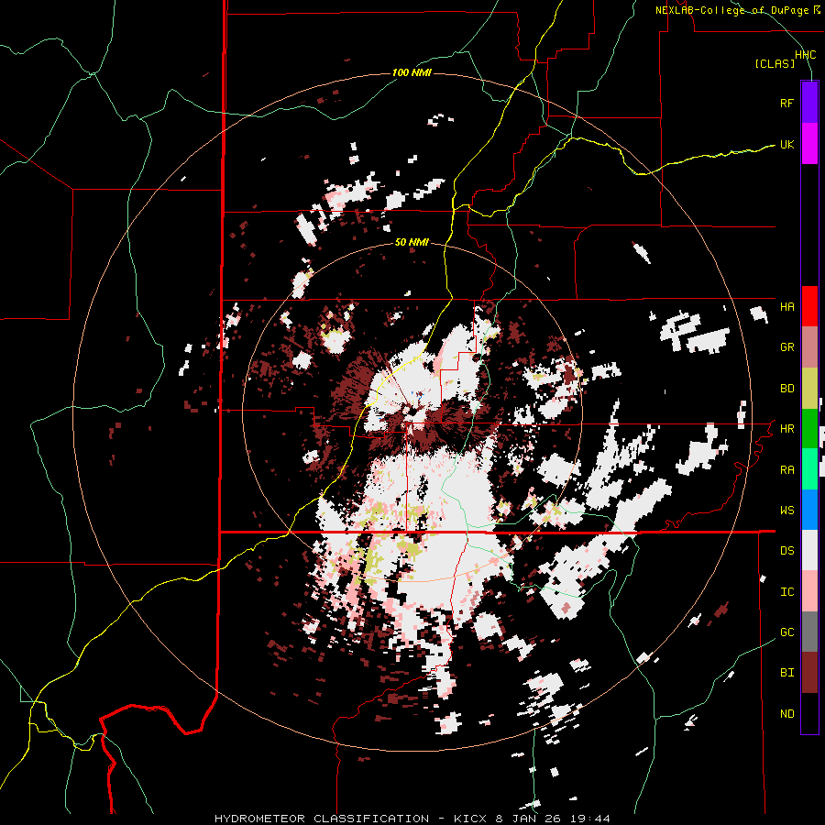Click the IC pink legend swatch
The image size is (825, 825).
point(809,591)
